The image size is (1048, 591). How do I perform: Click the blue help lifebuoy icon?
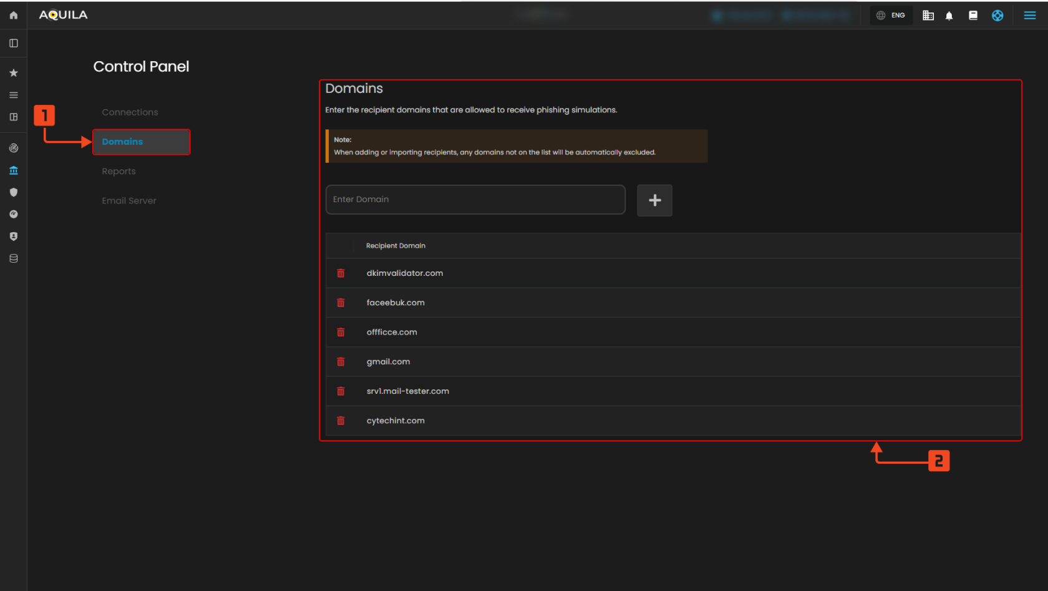[x=997, y=16]
